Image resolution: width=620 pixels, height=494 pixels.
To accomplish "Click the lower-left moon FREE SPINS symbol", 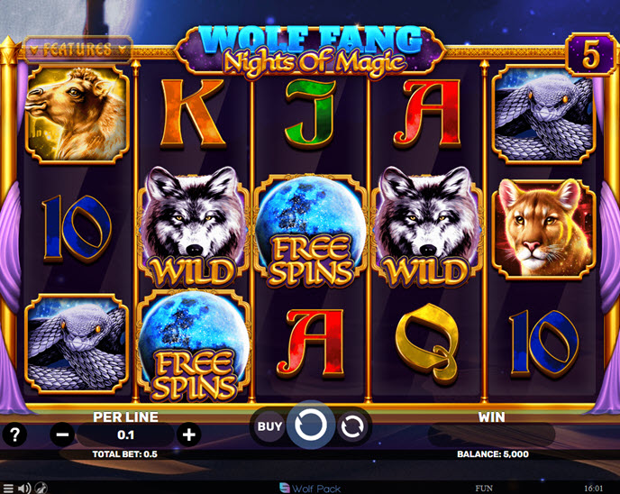I will point(194,345).
